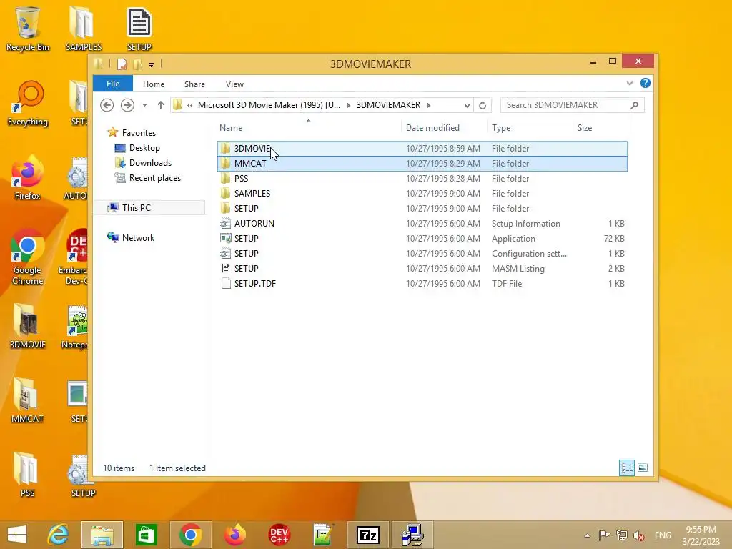The width and height of the screenshot is (732, 549).
Task: Launch Internet Explorer from the taskbar
Action: [x=58, y=535]
